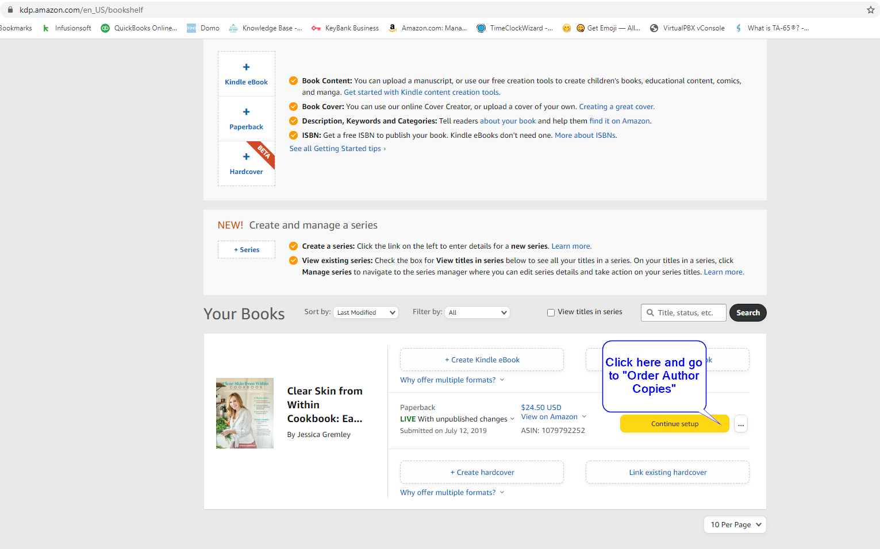Expand Why offer multiple formats under hardcover
880x549 pixels.
(452, 493)
